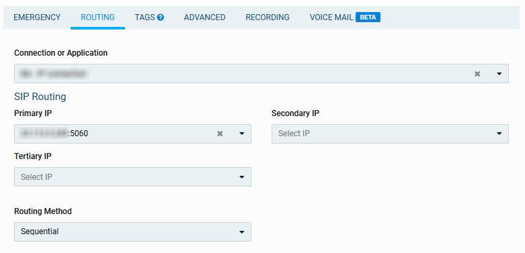Viewport: 525px width, 253px height.
Task: Click the help icon next to TAGS
Action: tap(161, 17)
